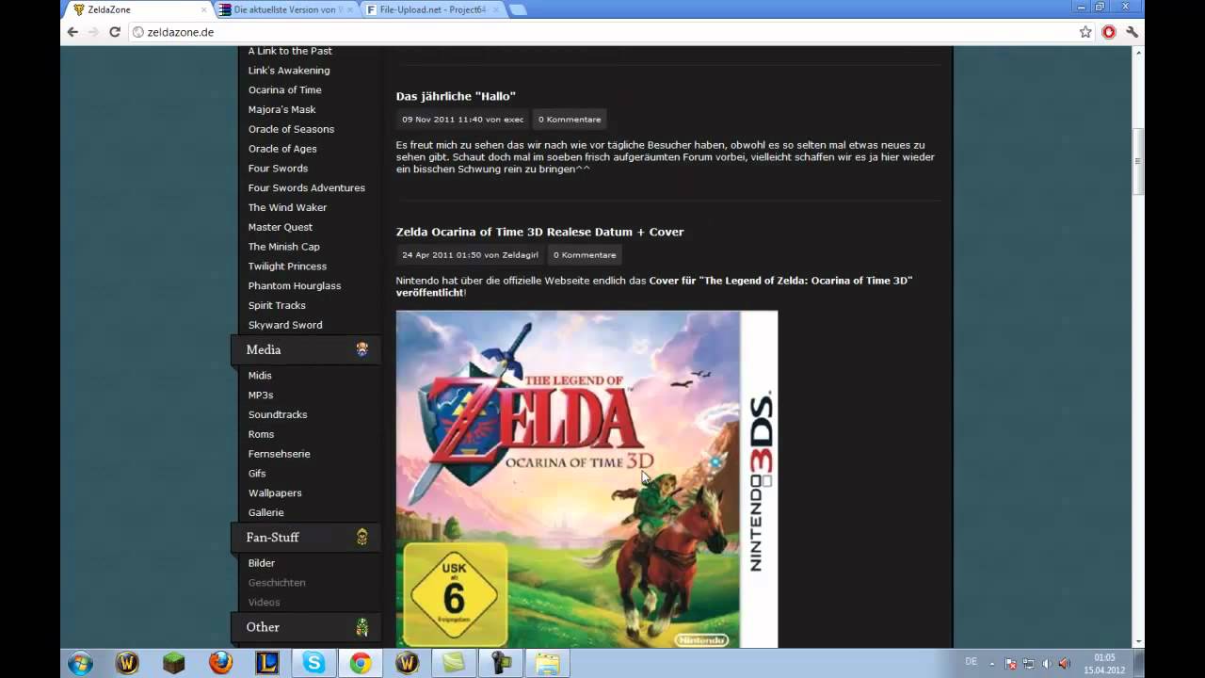The image size is (1205, 678).
Task: Open the Oracle of Seasons link
Action: [x=291, y=129]
